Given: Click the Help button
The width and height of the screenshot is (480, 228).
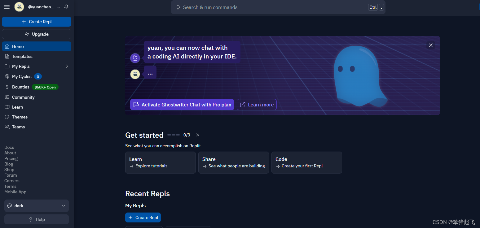Looking at the screenshot, I should pos(37,219).
